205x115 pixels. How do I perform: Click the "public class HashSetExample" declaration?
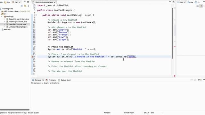56,10
